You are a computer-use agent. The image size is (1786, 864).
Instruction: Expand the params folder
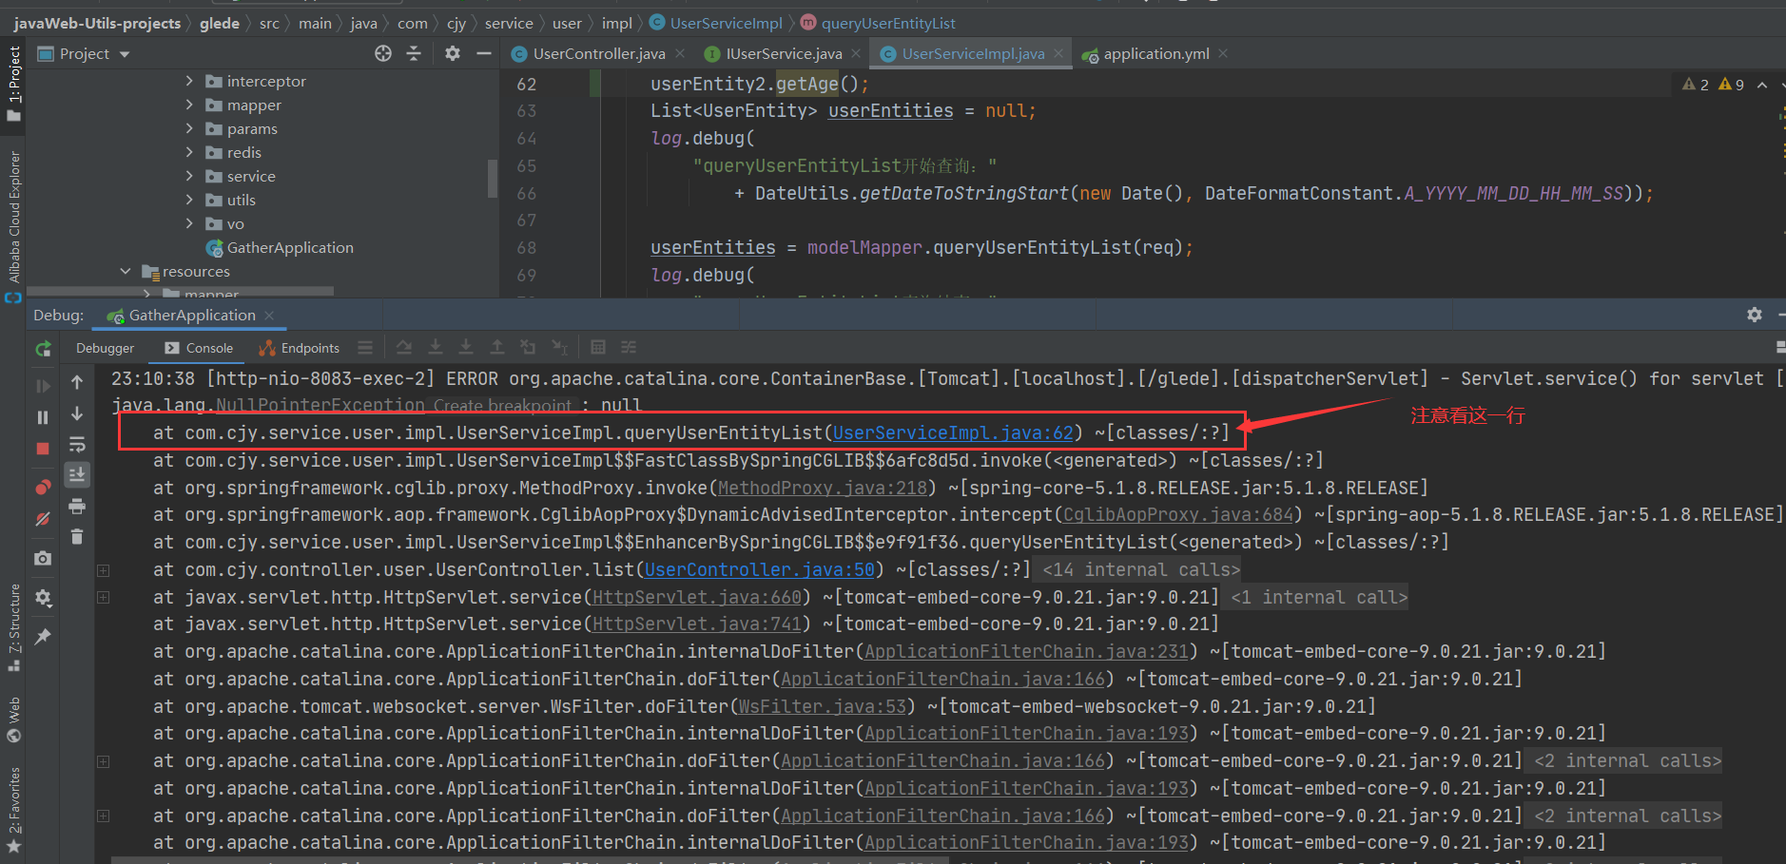189,128
